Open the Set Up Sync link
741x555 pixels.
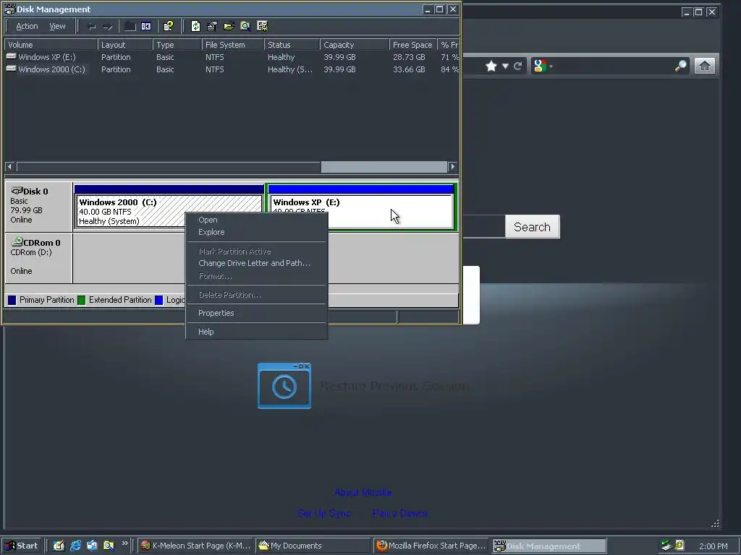(323, 514)
